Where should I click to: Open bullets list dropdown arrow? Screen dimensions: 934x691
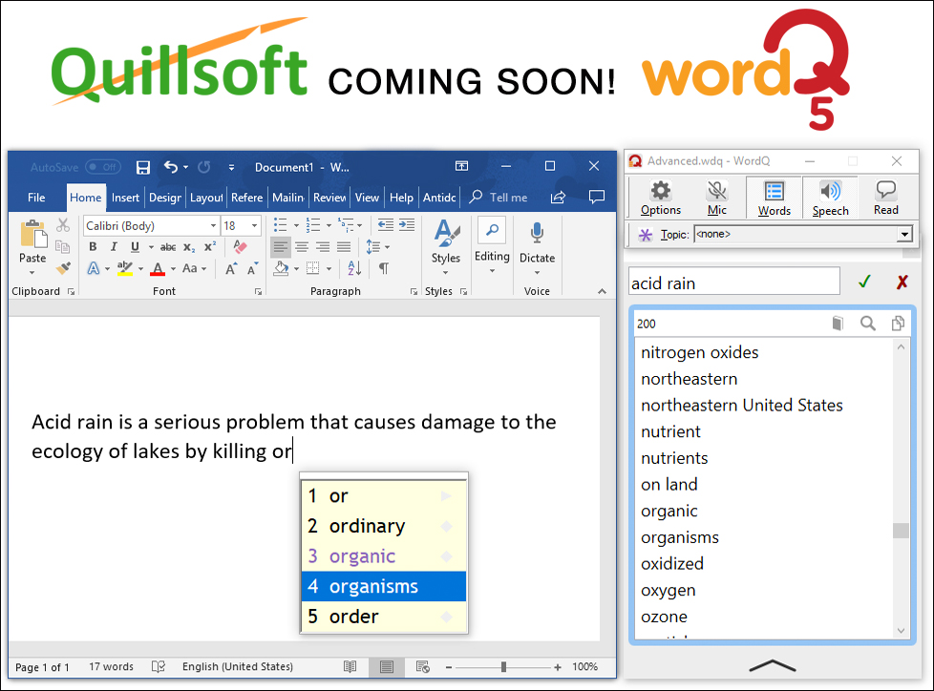pyautogui.click(x=296, y=225)
